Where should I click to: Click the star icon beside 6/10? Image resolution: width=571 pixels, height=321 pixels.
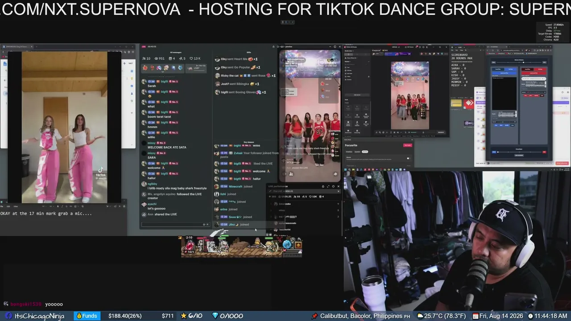pyautogui.click(x=183, y=316)
